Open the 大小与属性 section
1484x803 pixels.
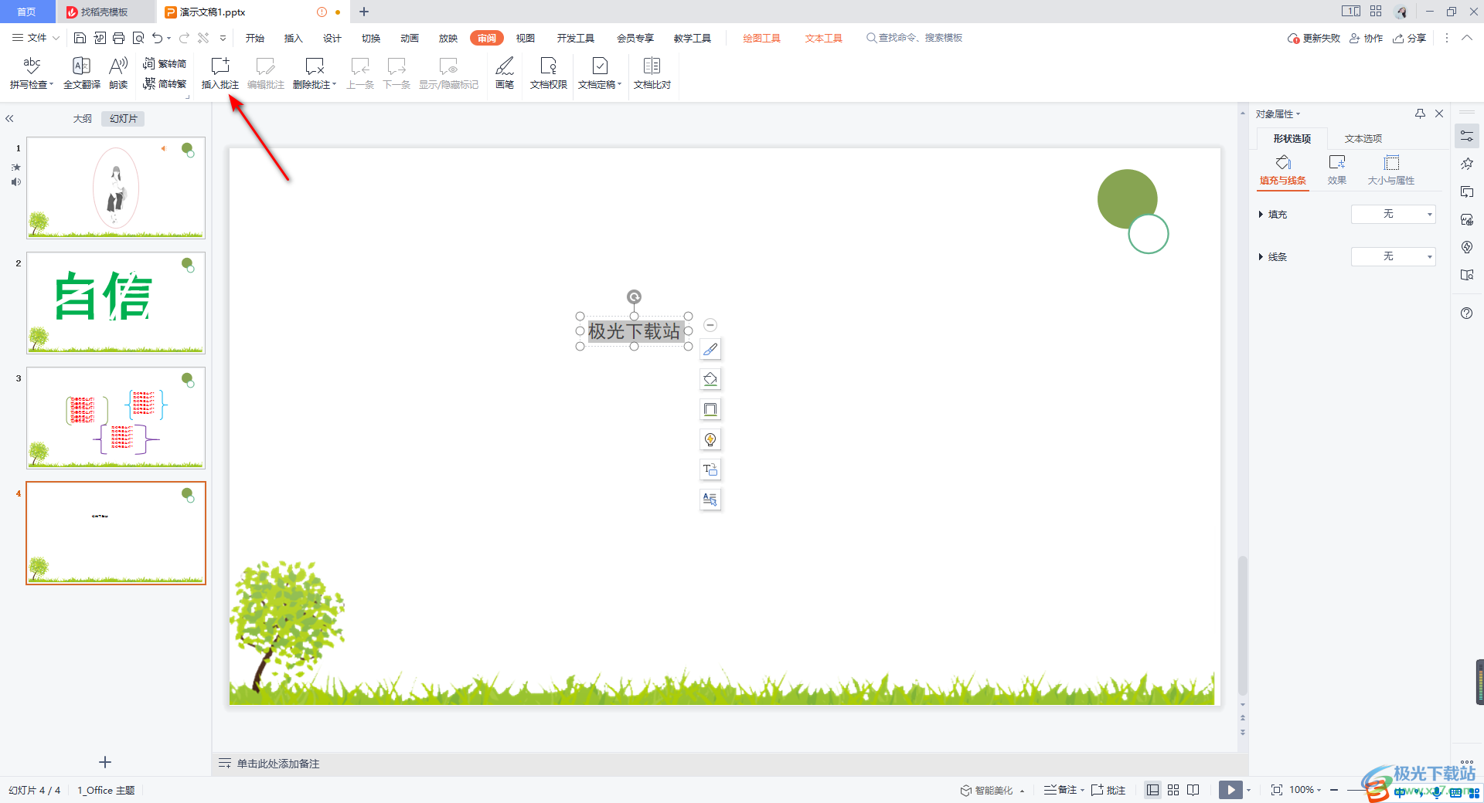coord(1391,170)
